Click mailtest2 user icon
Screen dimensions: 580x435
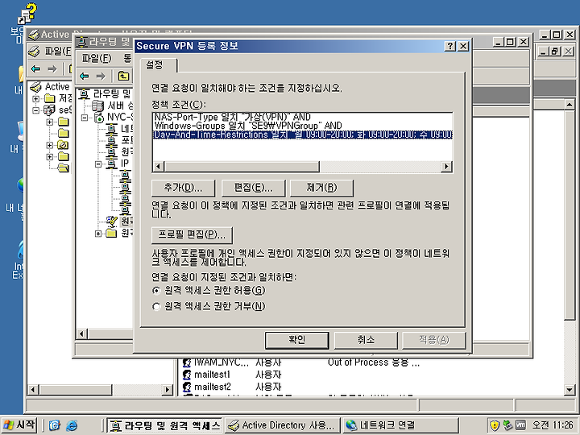point(187,387)
